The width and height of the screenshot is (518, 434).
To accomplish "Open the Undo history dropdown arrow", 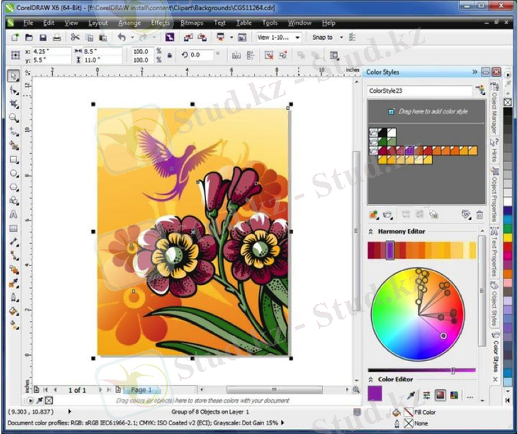I will (x=132, y=38).
